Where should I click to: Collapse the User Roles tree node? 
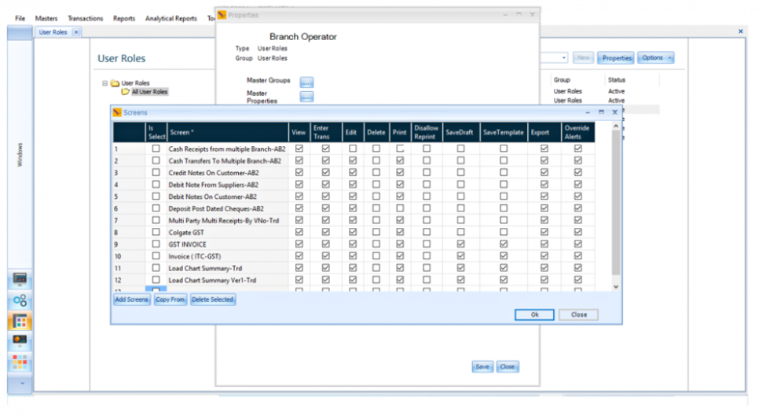(104, 83)
